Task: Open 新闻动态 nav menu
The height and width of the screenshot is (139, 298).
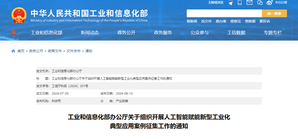Action: [90, 32]
